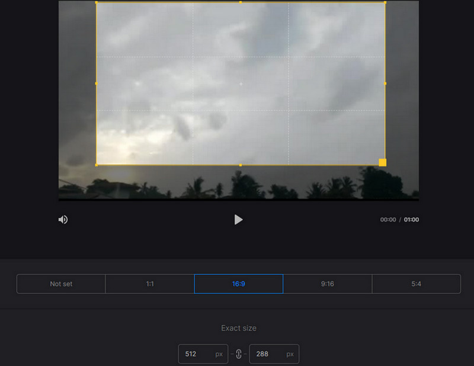Play the video preview
Screen dimensions: 474x366
click(x=238, y=219)
